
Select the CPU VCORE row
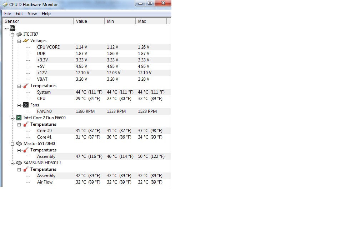[x=104, y=47]
